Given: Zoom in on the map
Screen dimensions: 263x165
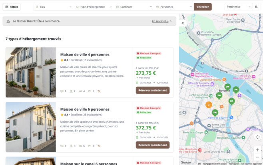Looking at the screenshot, I should pos(258,150).
